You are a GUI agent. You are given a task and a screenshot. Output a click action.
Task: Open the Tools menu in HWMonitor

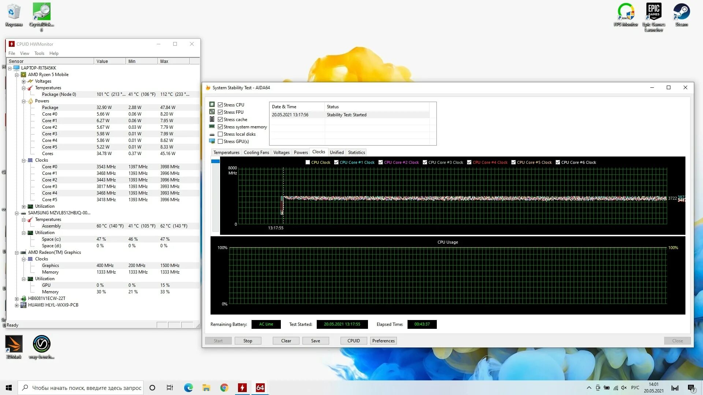pos(39,53)
